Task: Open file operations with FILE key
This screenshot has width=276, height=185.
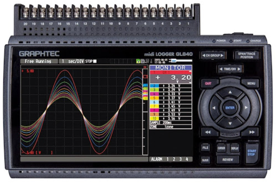Action: point(205,148)
